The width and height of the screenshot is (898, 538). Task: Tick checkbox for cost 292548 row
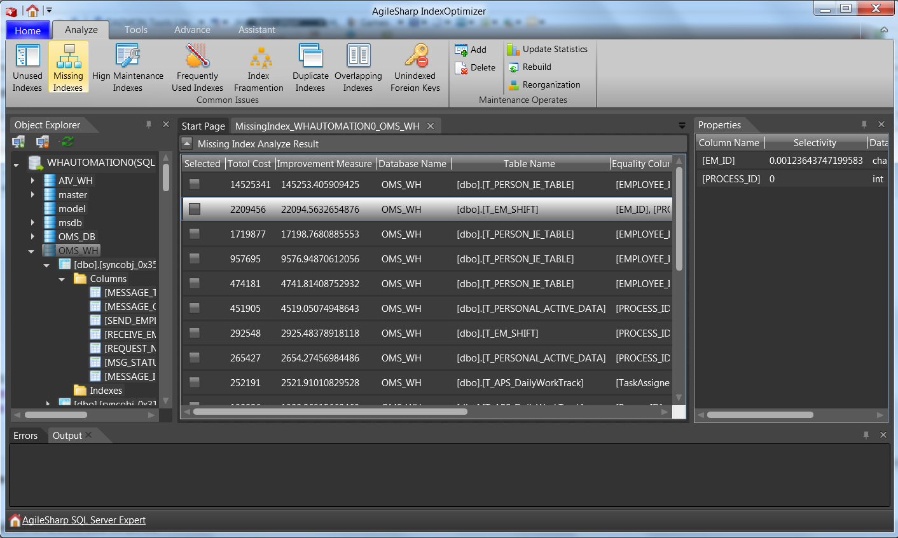click(195, 333)
